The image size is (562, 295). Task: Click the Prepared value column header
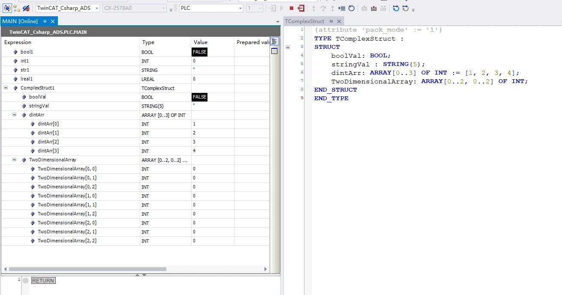252,42
